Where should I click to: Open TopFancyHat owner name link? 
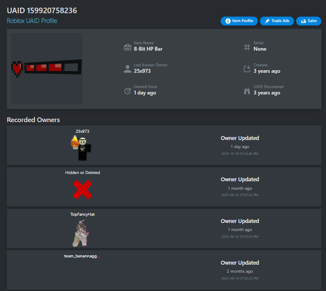pos(82,214)
